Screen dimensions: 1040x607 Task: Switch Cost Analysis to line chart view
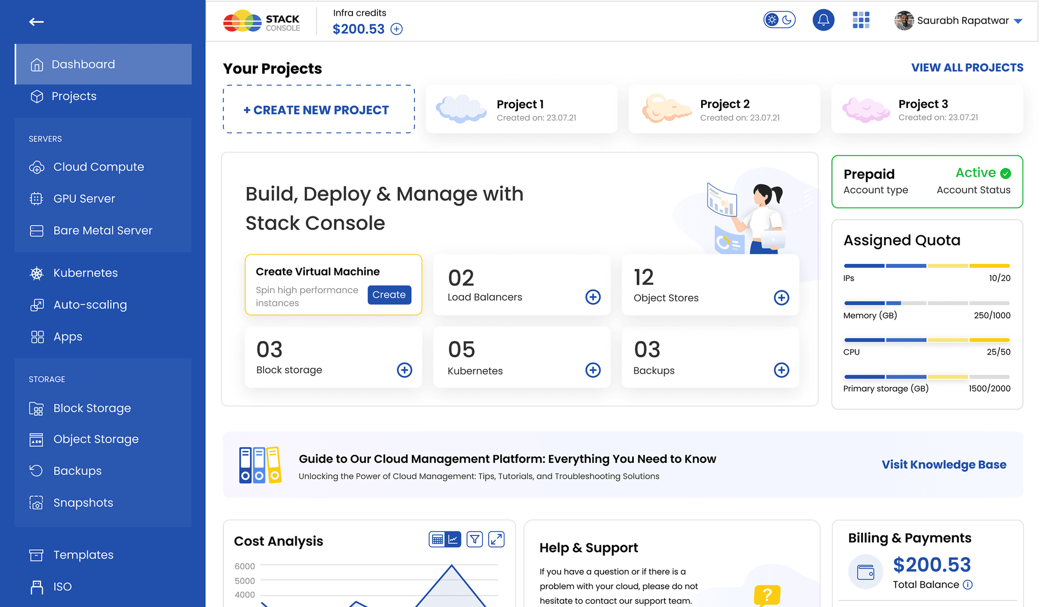click(x=453, y=539)
